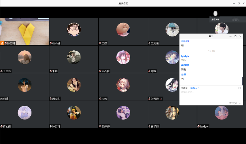Image resolution: width=246 pixels, height=144 pixels.
Task: Click the muted mic icon beside 王刘荣
Action: click(x=150, y=43)
